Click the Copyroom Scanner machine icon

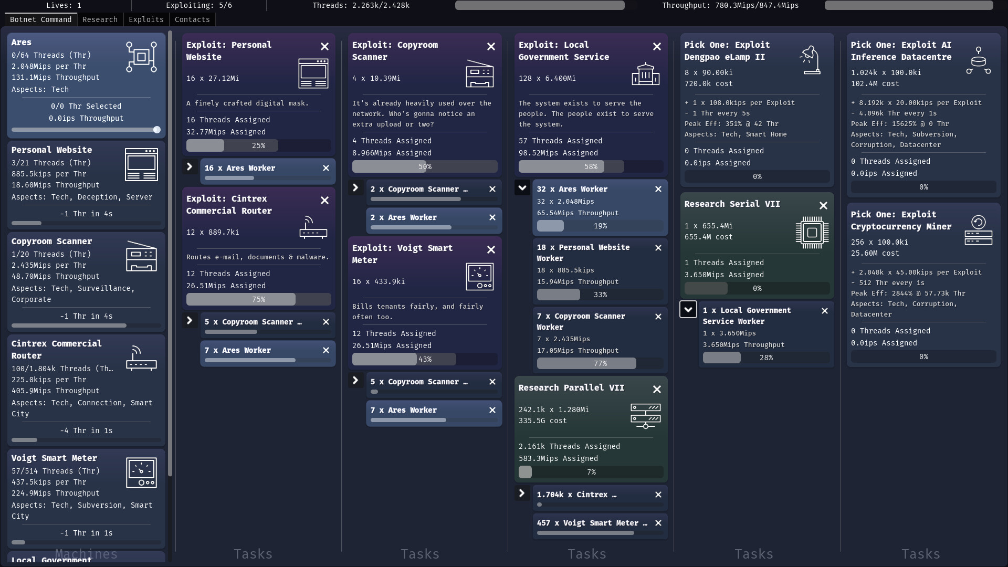141,256
